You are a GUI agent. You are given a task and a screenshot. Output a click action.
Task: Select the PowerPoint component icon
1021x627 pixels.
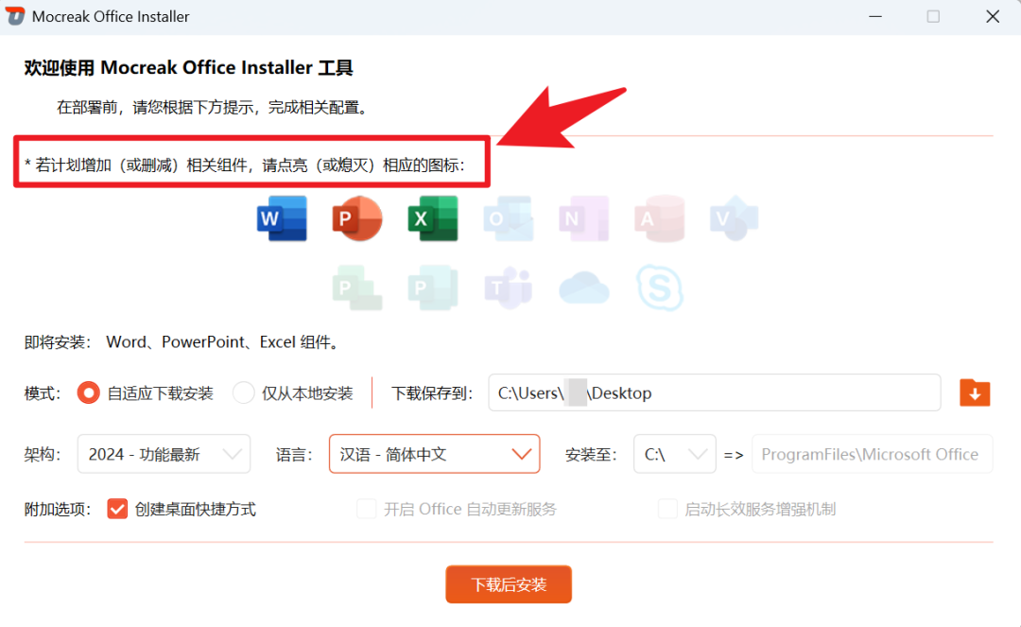pyautogui.click(x=356, y=218)
